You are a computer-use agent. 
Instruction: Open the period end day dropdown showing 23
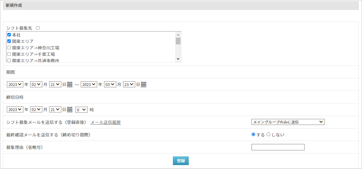(129, 84)
